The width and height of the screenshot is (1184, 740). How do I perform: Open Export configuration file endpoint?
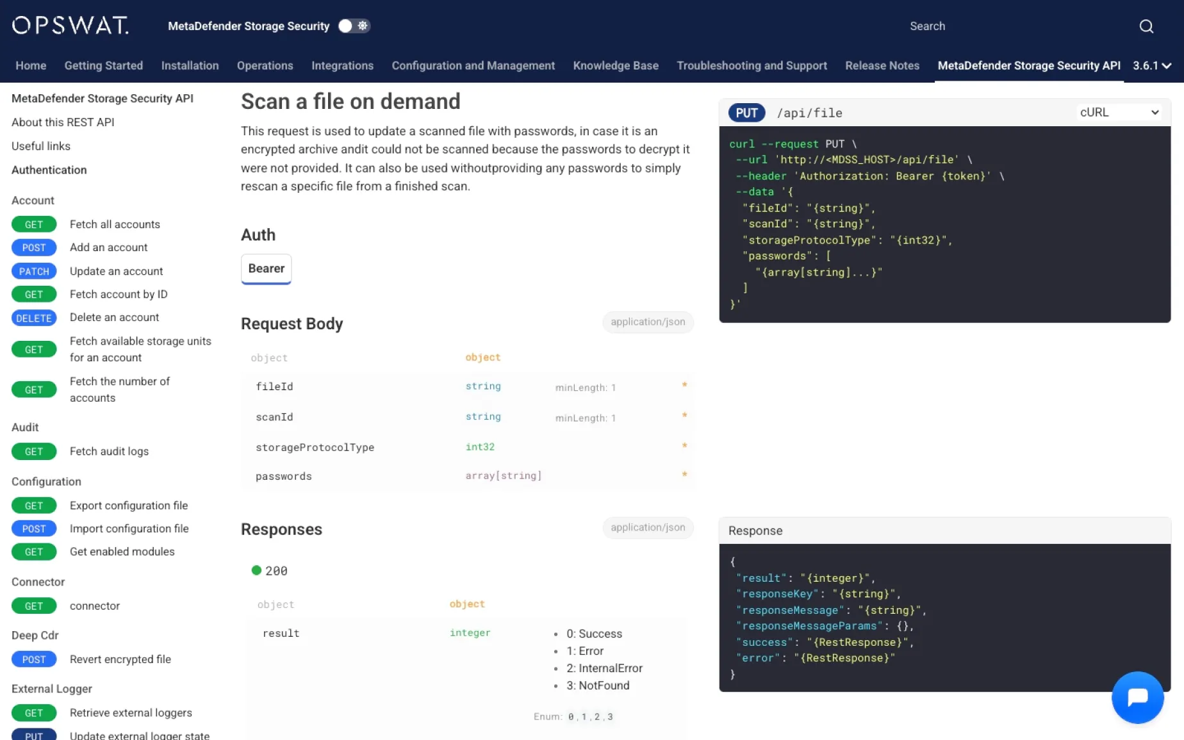tap(129, 506)
